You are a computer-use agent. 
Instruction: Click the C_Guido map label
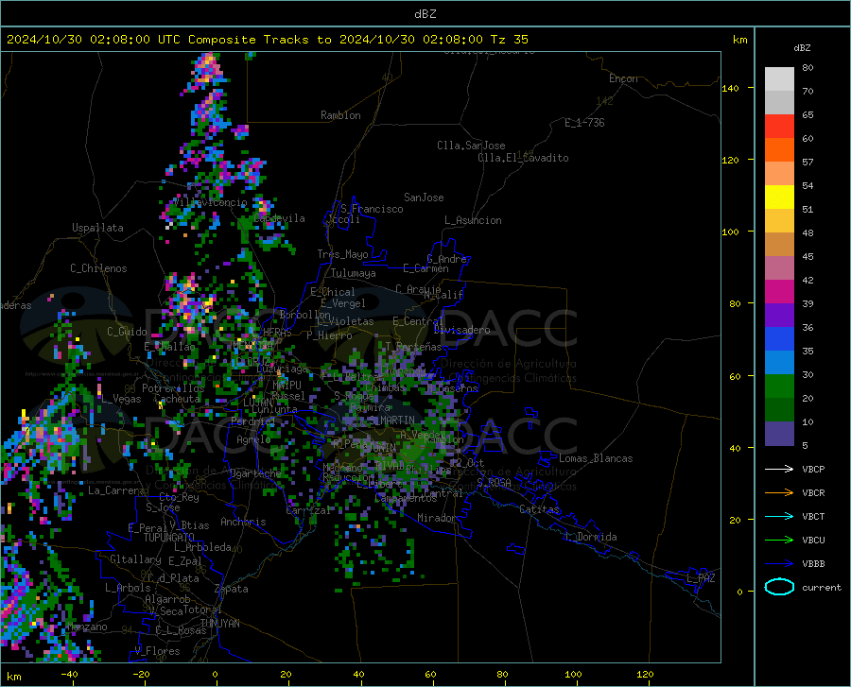(127, 332)
